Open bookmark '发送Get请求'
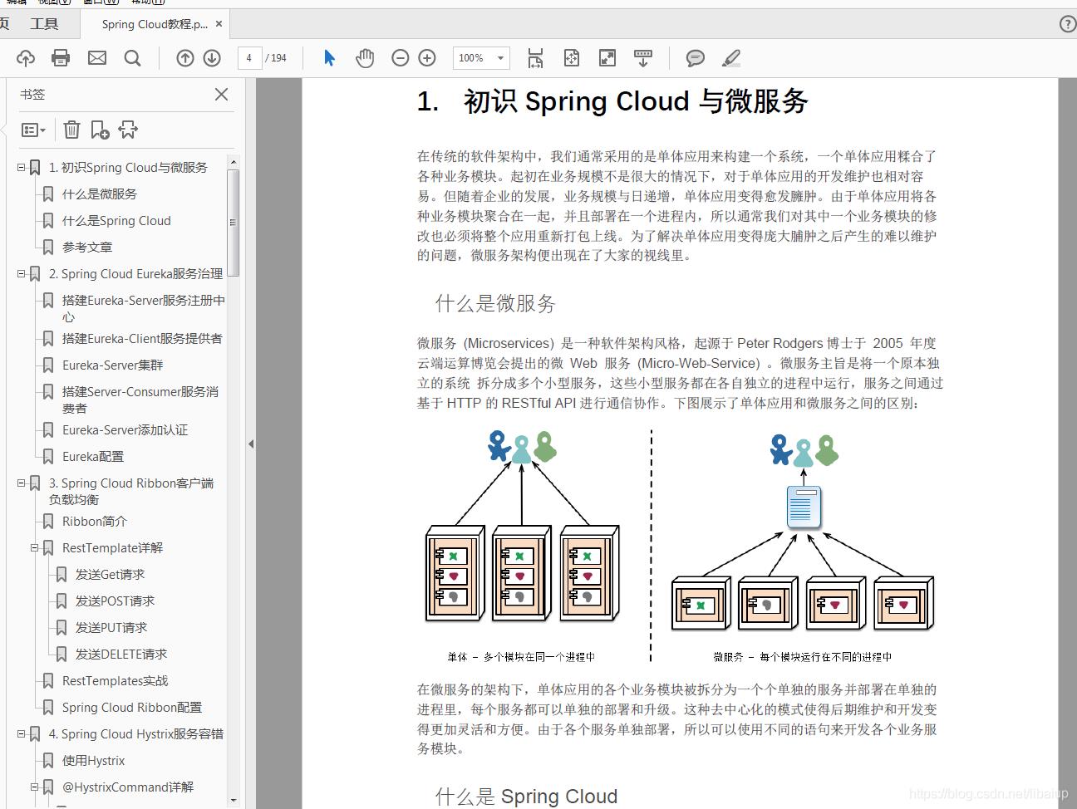This screenshot has height=809, width=1077. (x=110, y=574)
